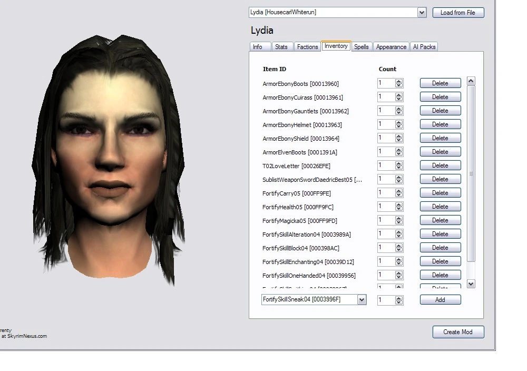Click the Lydia head preview image
Image resolution: width=527 pixels, height=371 pixels.
109,160
